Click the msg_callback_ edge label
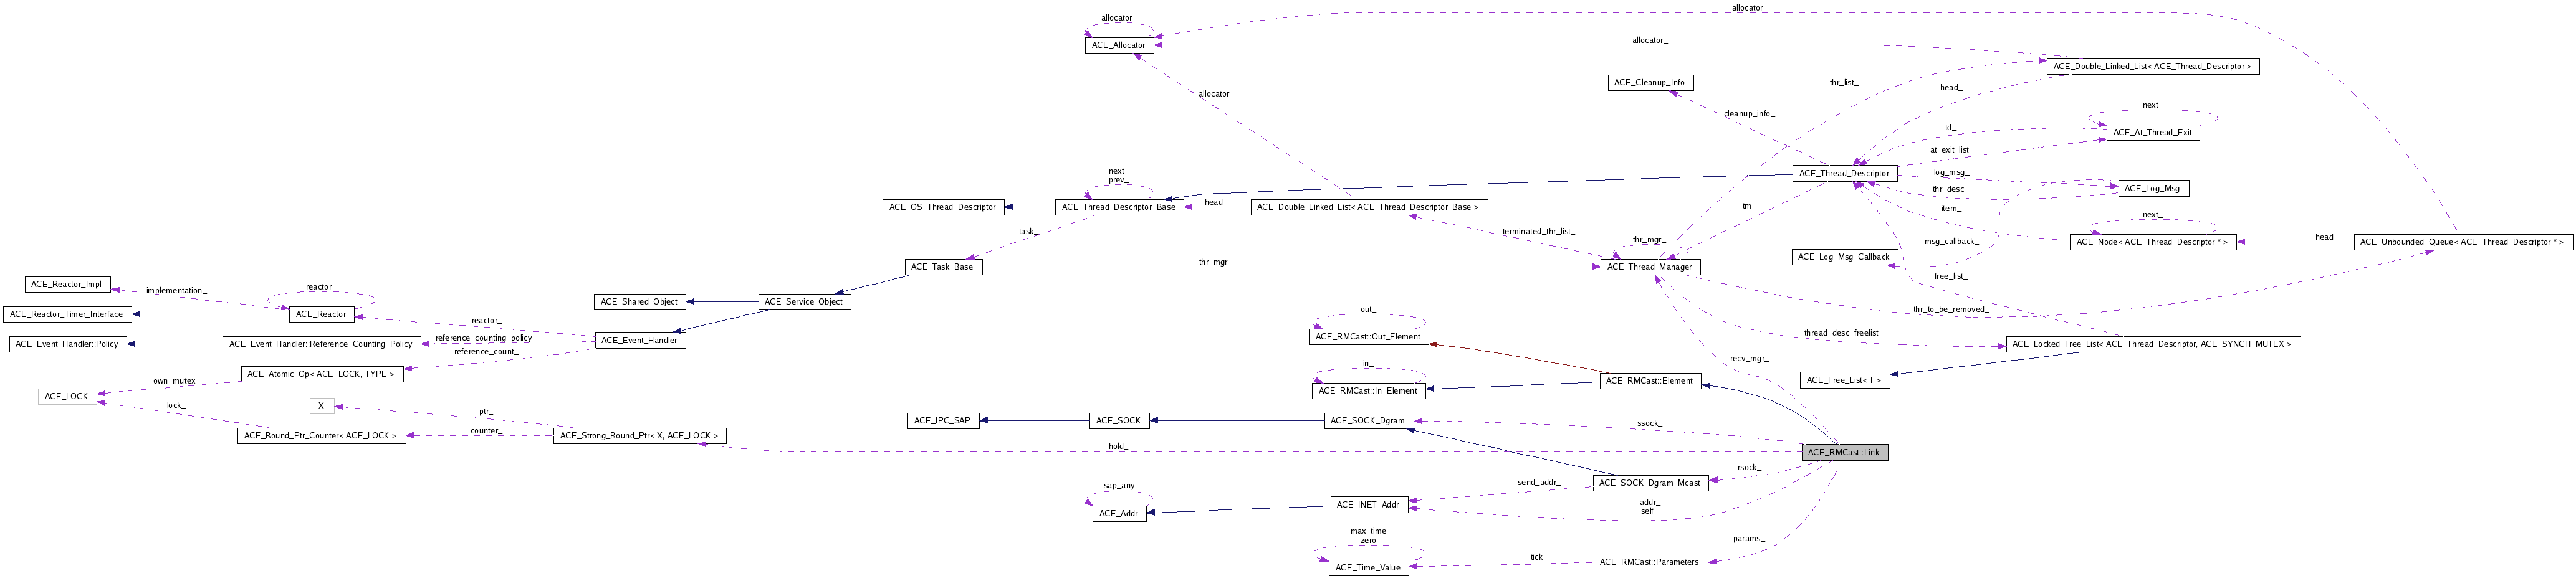 tap(1951, 242)
